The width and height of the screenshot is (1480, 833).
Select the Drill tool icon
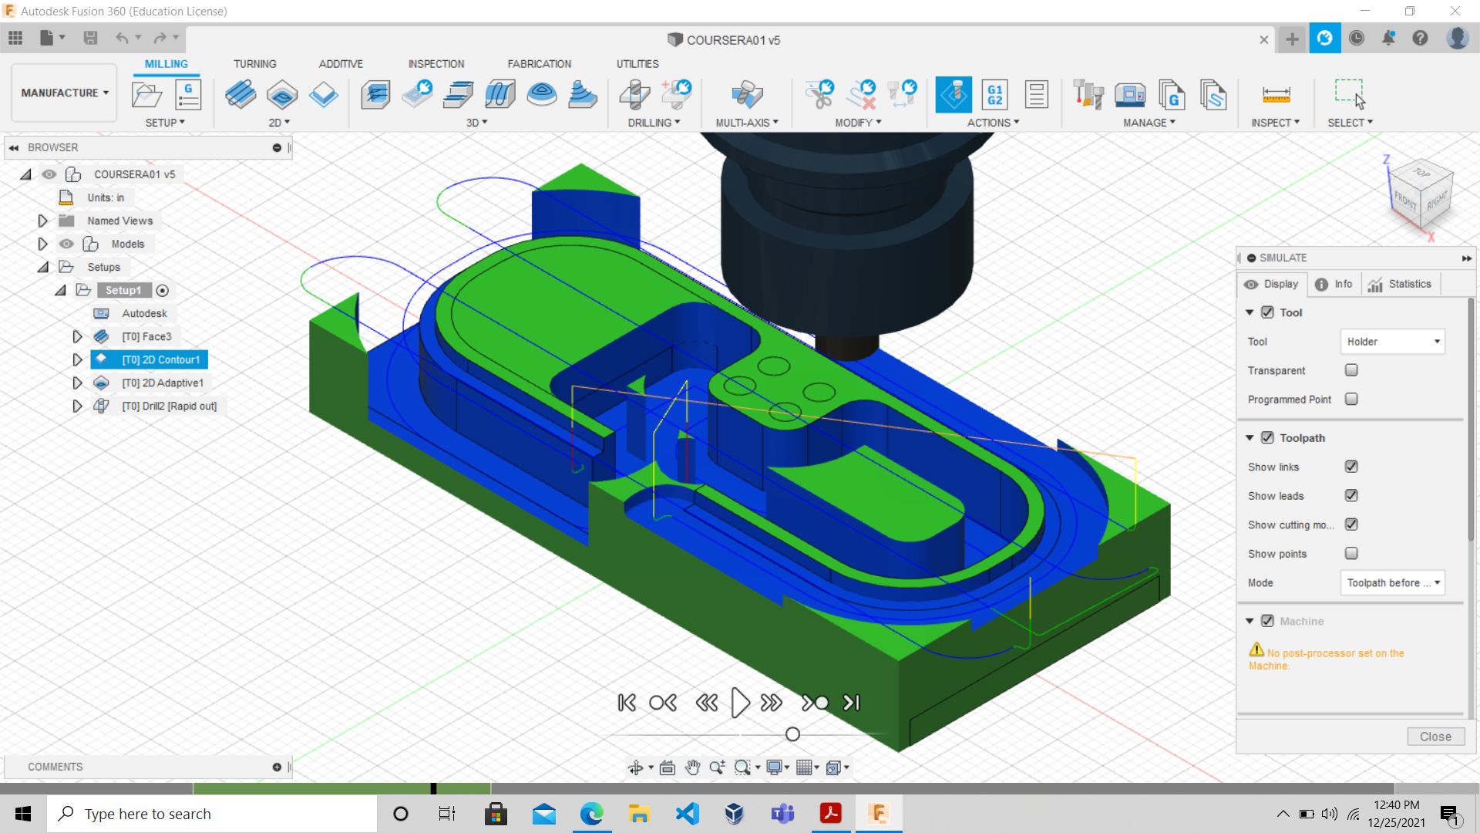pos(634,94)
